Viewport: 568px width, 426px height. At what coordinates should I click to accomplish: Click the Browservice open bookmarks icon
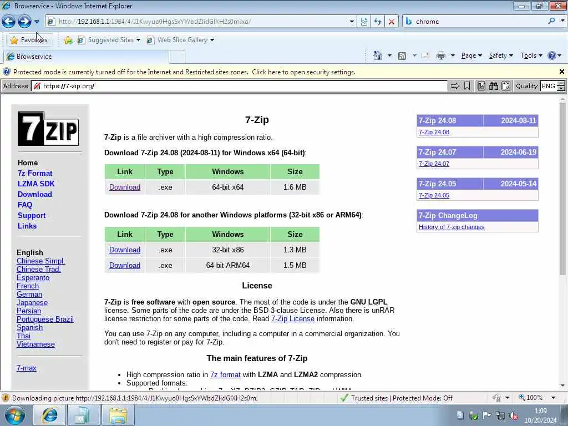pyautogui.click(x=481, y=86)
